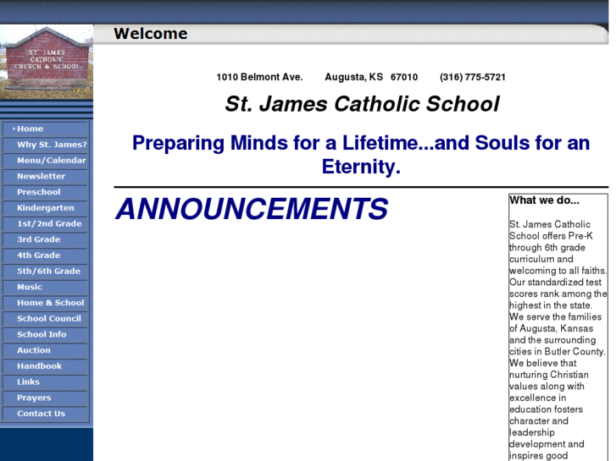This screenshot has height=461, width=616.
Task: Click the St. James church sign photo
Action: (47, 62)
